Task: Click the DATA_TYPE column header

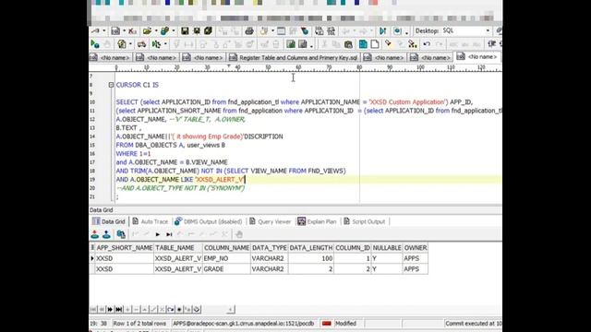Action: click(269, 248)
